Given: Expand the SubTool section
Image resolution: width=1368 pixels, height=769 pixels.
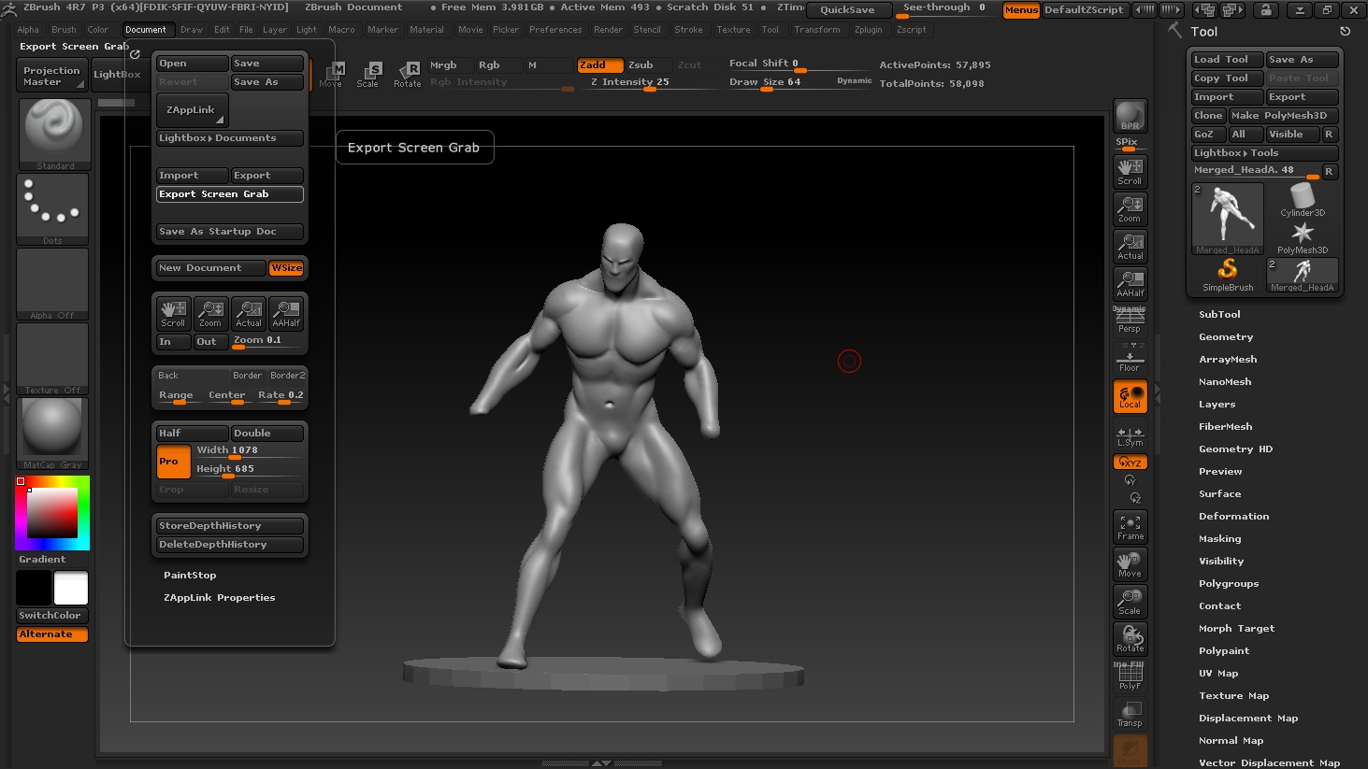Looking at the screenshot, I should tap(1219, 315).
